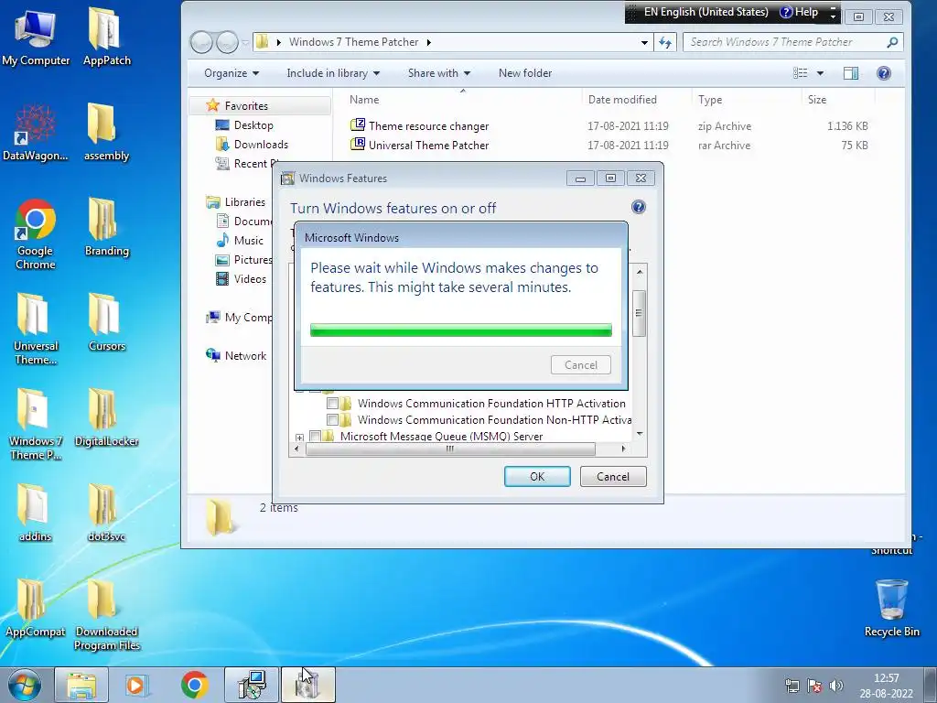Click the features list vertical scrollbar thumb
This screenshot has width=937, height=703.
click(x=639, y=313)
